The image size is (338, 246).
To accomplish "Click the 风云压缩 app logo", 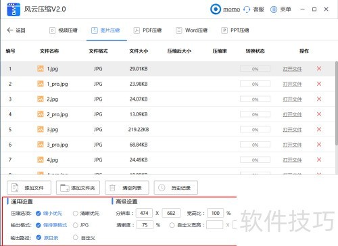I will coord(14,9).
